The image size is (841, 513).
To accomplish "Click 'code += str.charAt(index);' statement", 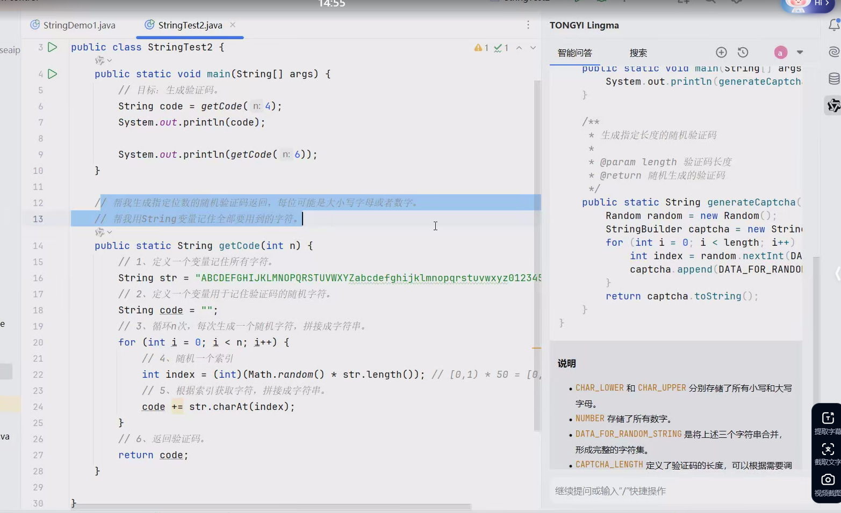I will coord(218,407).
